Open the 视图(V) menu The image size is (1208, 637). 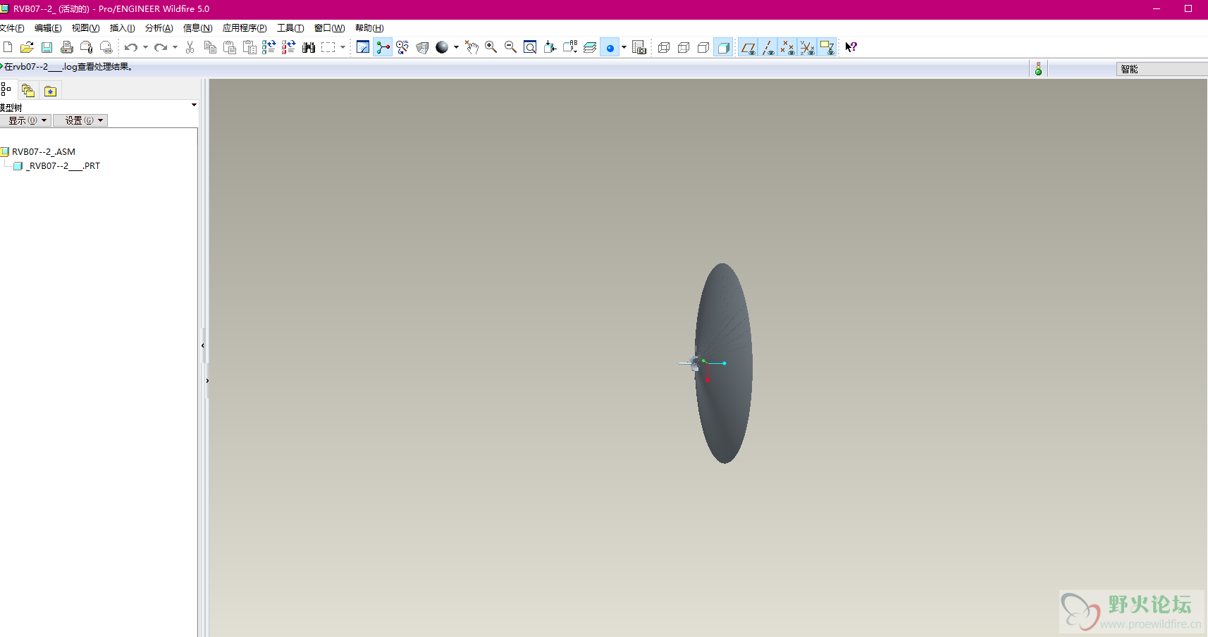tap(85, 28)
